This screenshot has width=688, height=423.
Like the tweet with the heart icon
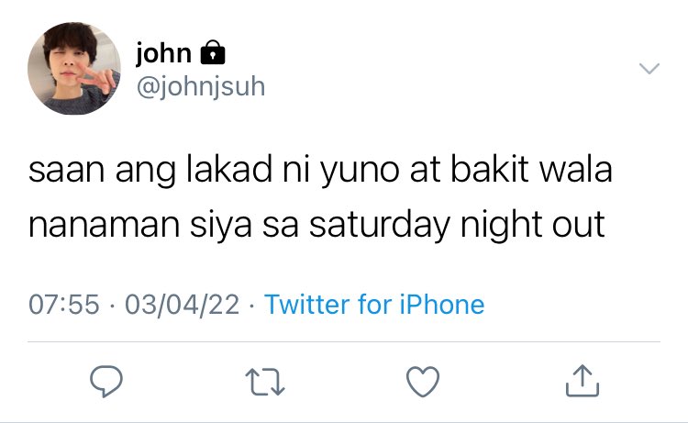coord(423,382)
